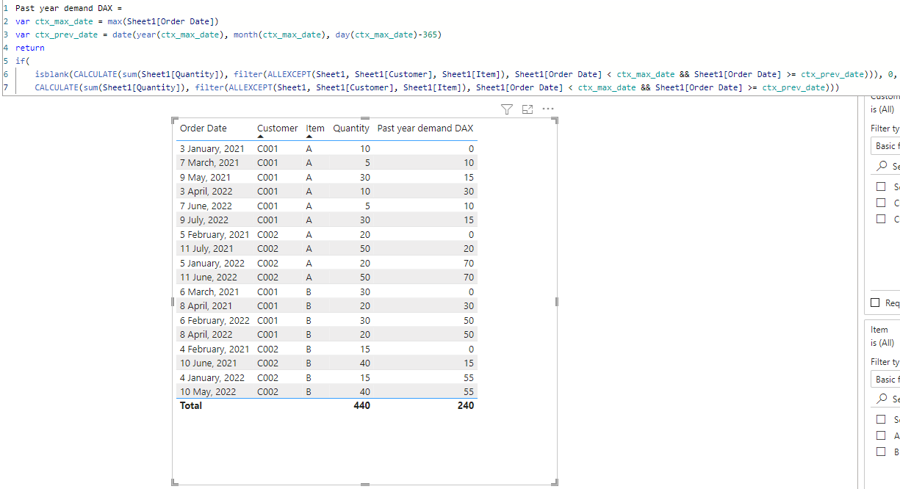The image size is (900, 489).
Task: Open Filter type dropdown in Customer card
Action: click(885, 145)
